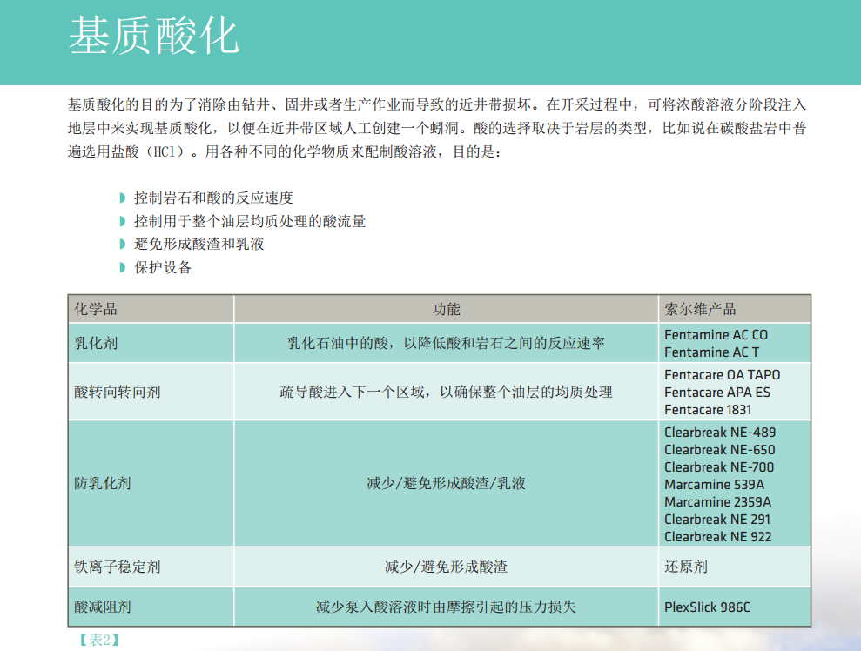Click function text 减少泵入酸溶液时由摩擦引起的压力损失
The height and width of the screenshot is (651, 861).
pyautogui.click(x=446, y=607)
